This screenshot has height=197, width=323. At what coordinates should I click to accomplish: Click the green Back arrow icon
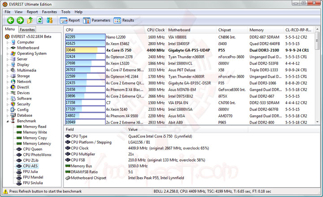point(10,20)
